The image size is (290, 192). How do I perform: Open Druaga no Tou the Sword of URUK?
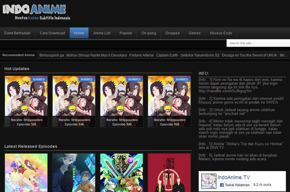pos(250,55)
